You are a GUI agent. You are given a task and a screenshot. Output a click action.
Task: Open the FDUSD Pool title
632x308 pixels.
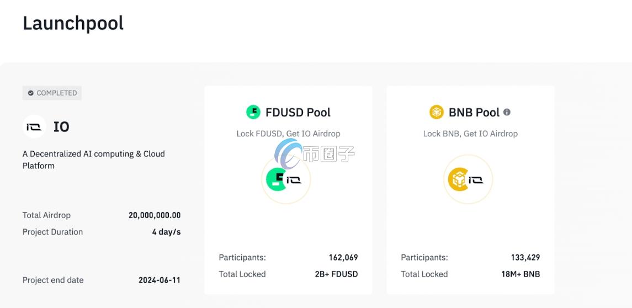click(x=298, y=112)
